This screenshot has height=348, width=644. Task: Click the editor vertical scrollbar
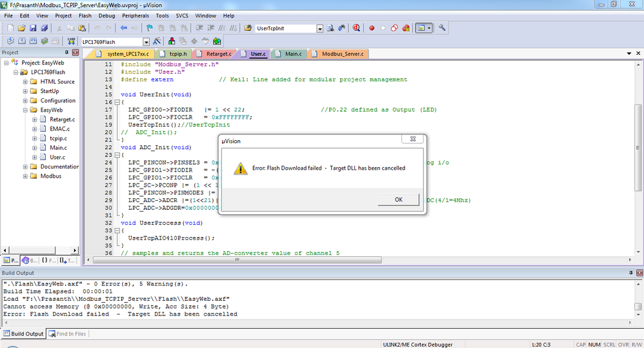click(638, 159)
